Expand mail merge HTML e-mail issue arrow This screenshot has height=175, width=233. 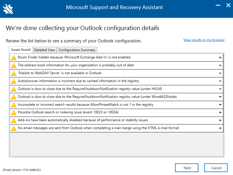[220, 128]
